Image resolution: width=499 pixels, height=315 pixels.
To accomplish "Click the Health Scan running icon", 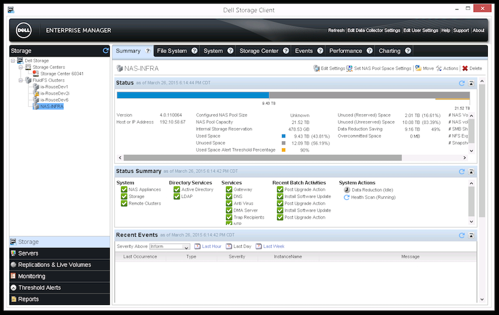I will point(346,197).
